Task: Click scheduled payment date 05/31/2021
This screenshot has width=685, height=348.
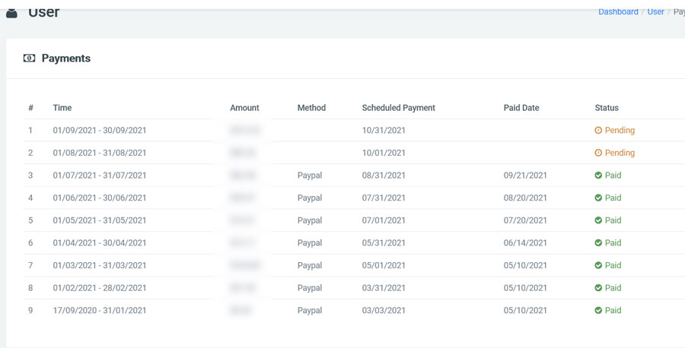Action: click(x=384, y=243)
